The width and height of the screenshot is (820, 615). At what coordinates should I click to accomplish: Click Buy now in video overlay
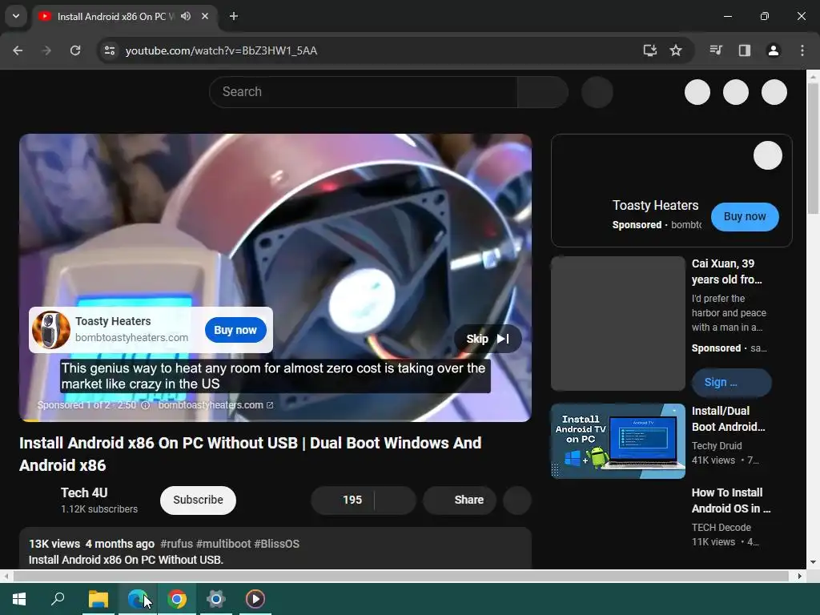pyautogui.click(x=235, y=330)
